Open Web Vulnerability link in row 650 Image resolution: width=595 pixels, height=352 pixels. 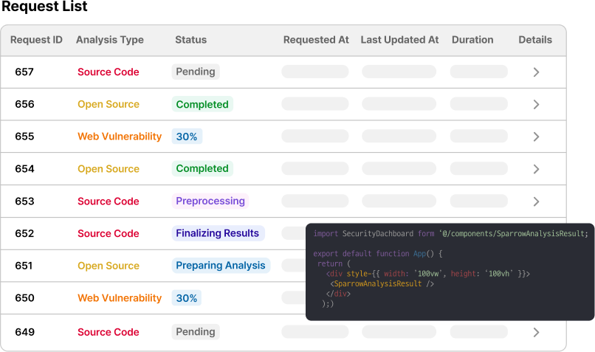point(120,298)
